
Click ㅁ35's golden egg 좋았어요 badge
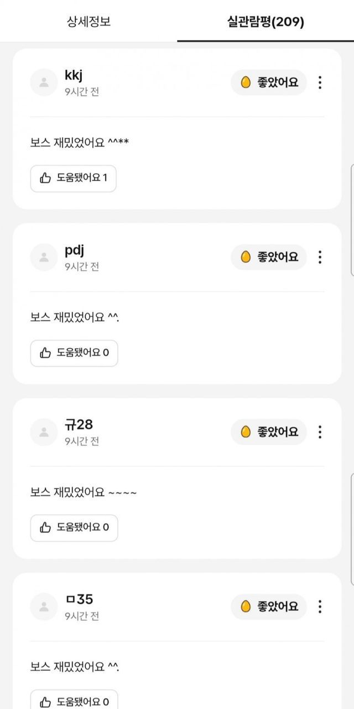(x=269, y=607)
